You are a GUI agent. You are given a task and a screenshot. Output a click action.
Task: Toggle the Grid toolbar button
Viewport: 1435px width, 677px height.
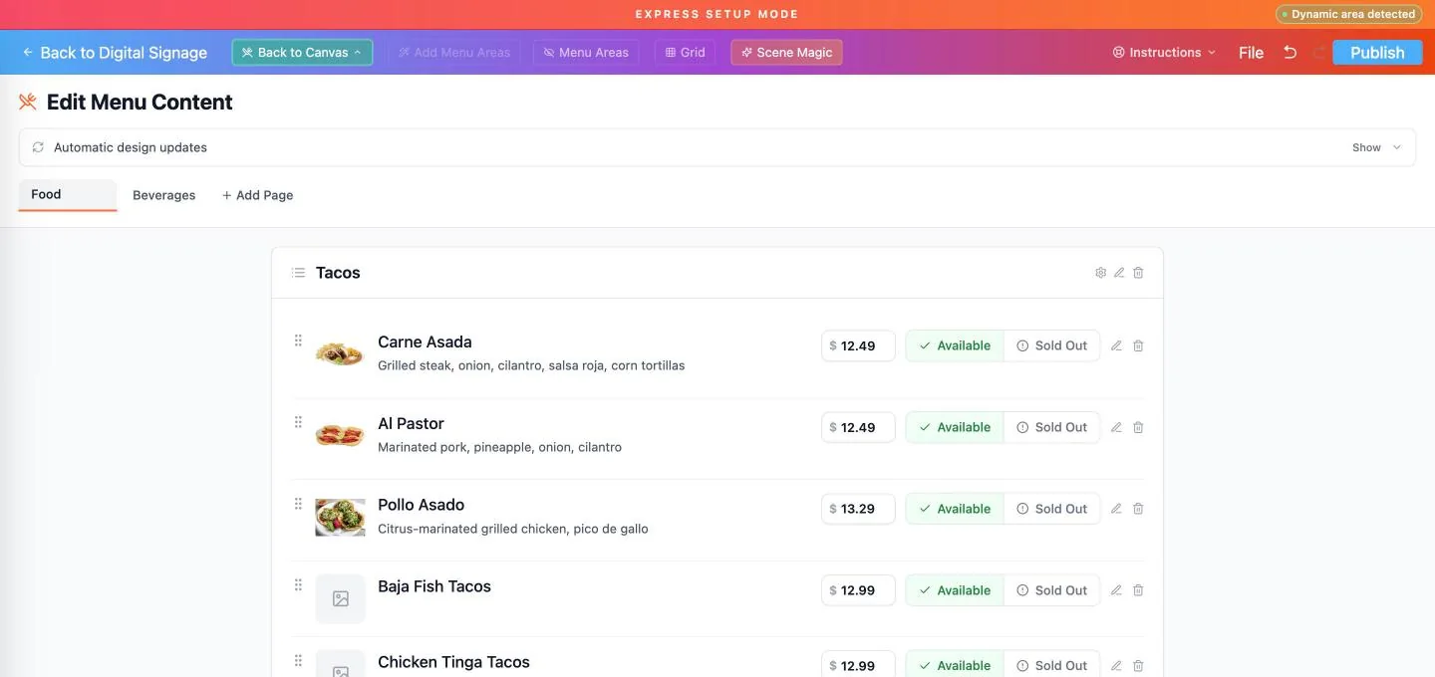[685, 53]
